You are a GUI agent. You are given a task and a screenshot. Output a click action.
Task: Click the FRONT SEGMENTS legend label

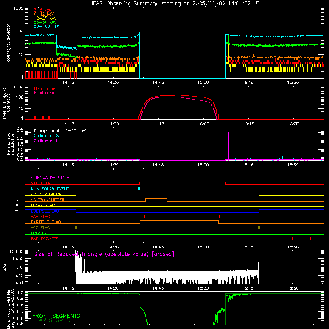tap(56, 316)
